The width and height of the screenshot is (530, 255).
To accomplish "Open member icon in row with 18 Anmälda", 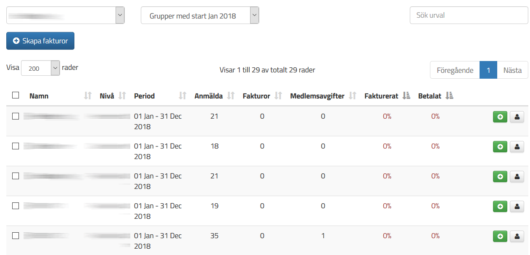I will (517, 146).
